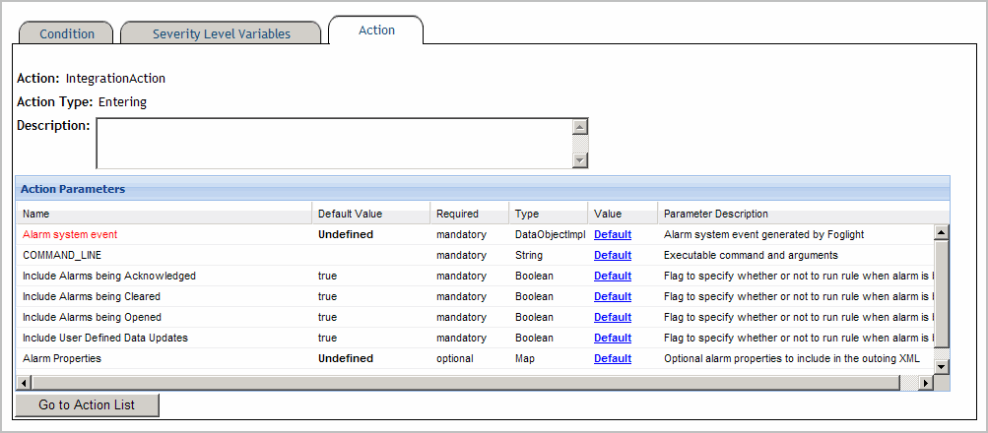Viewport: 988px width, 433px height.
Task: Click Default link for Alarm Properties
Action: pos(612,359)
